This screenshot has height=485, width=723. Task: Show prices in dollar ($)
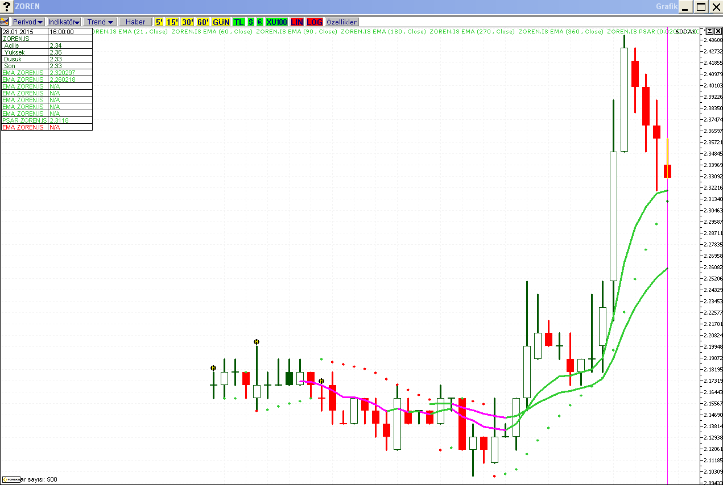pos(251,22)
